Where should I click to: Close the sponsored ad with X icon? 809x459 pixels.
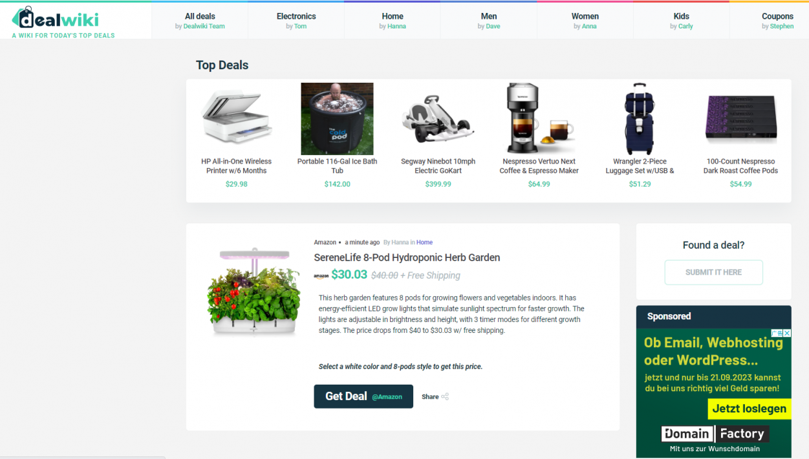click(x=787, y=333)
